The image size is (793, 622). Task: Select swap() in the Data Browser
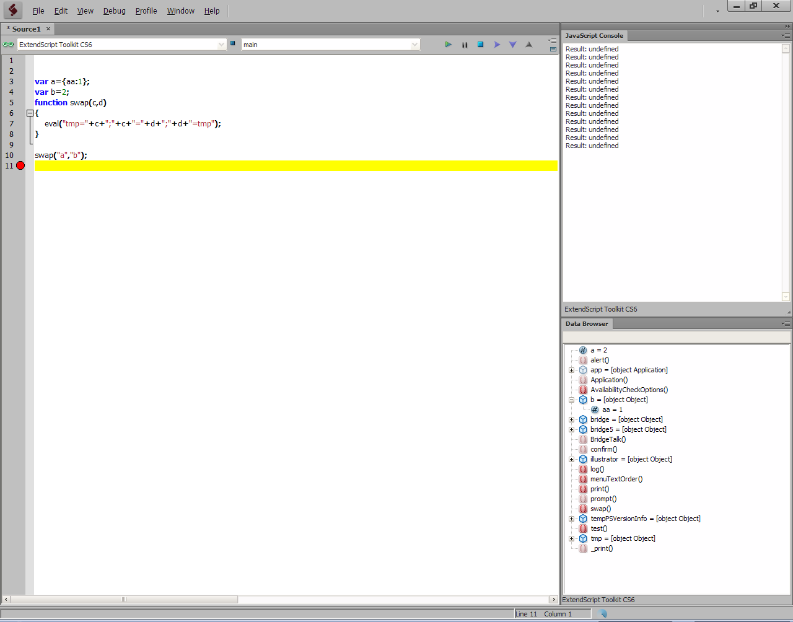(x=600, y=509)
